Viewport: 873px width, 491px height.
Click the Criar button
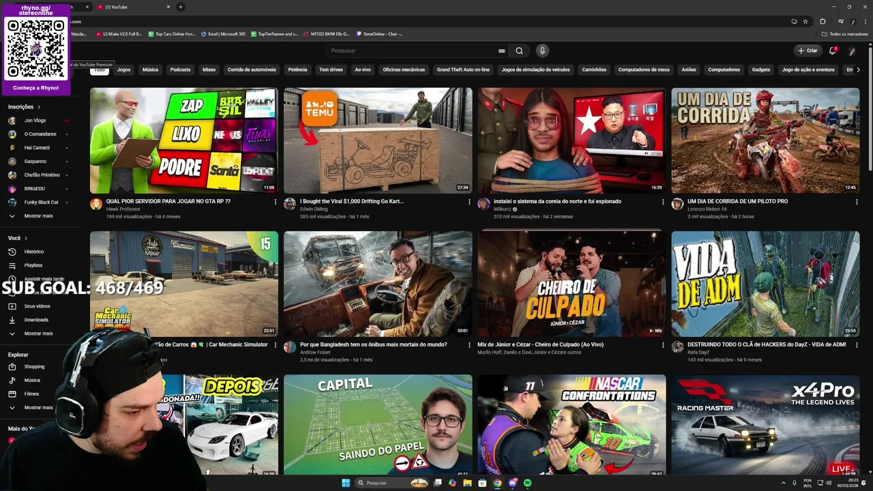[808, 50]
